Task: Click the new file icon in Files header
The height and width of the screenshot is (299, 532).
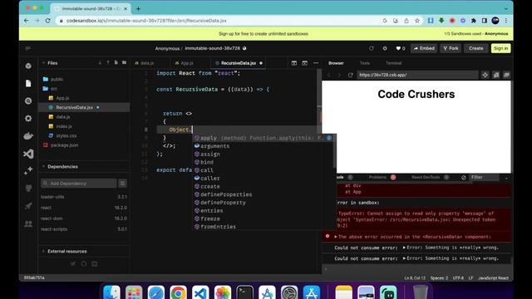Action: pyautogui.click(x=116, y=63)
